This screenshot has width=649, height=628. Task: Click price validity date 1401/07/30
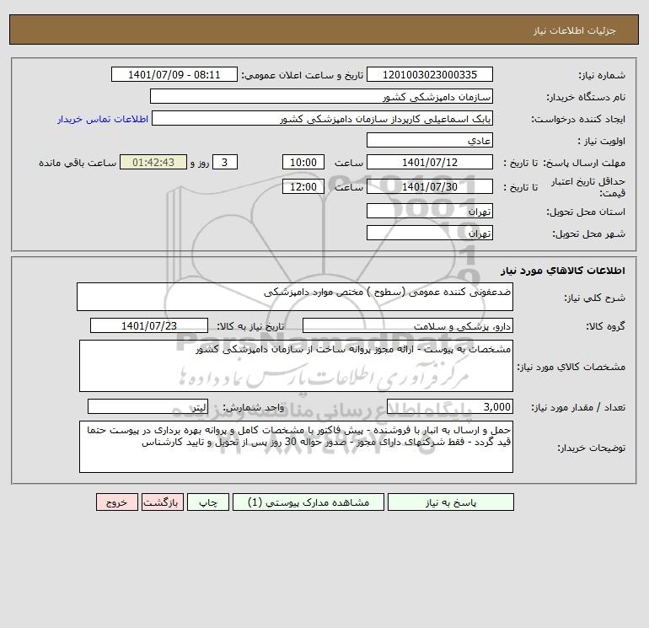(x=430, y=186)
